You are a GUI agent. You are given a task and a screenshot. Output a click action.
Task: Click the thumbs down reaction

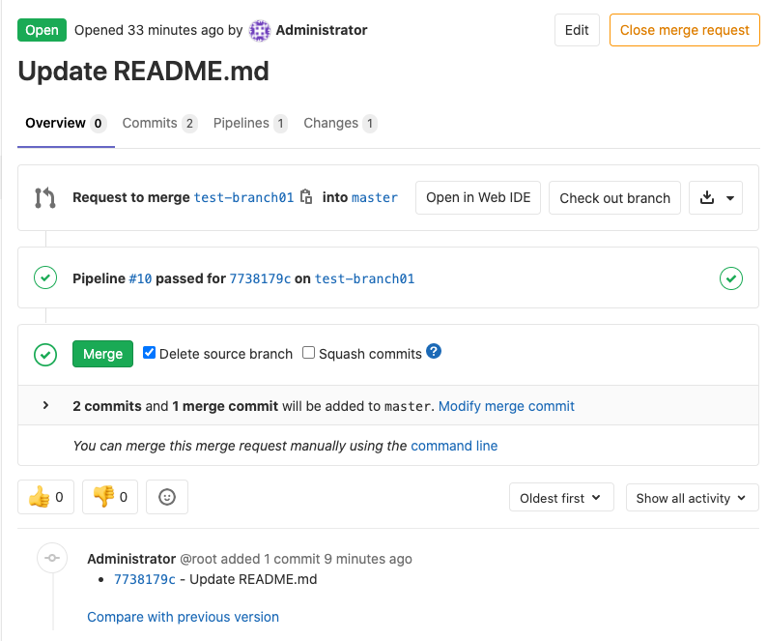pos(110,497)
